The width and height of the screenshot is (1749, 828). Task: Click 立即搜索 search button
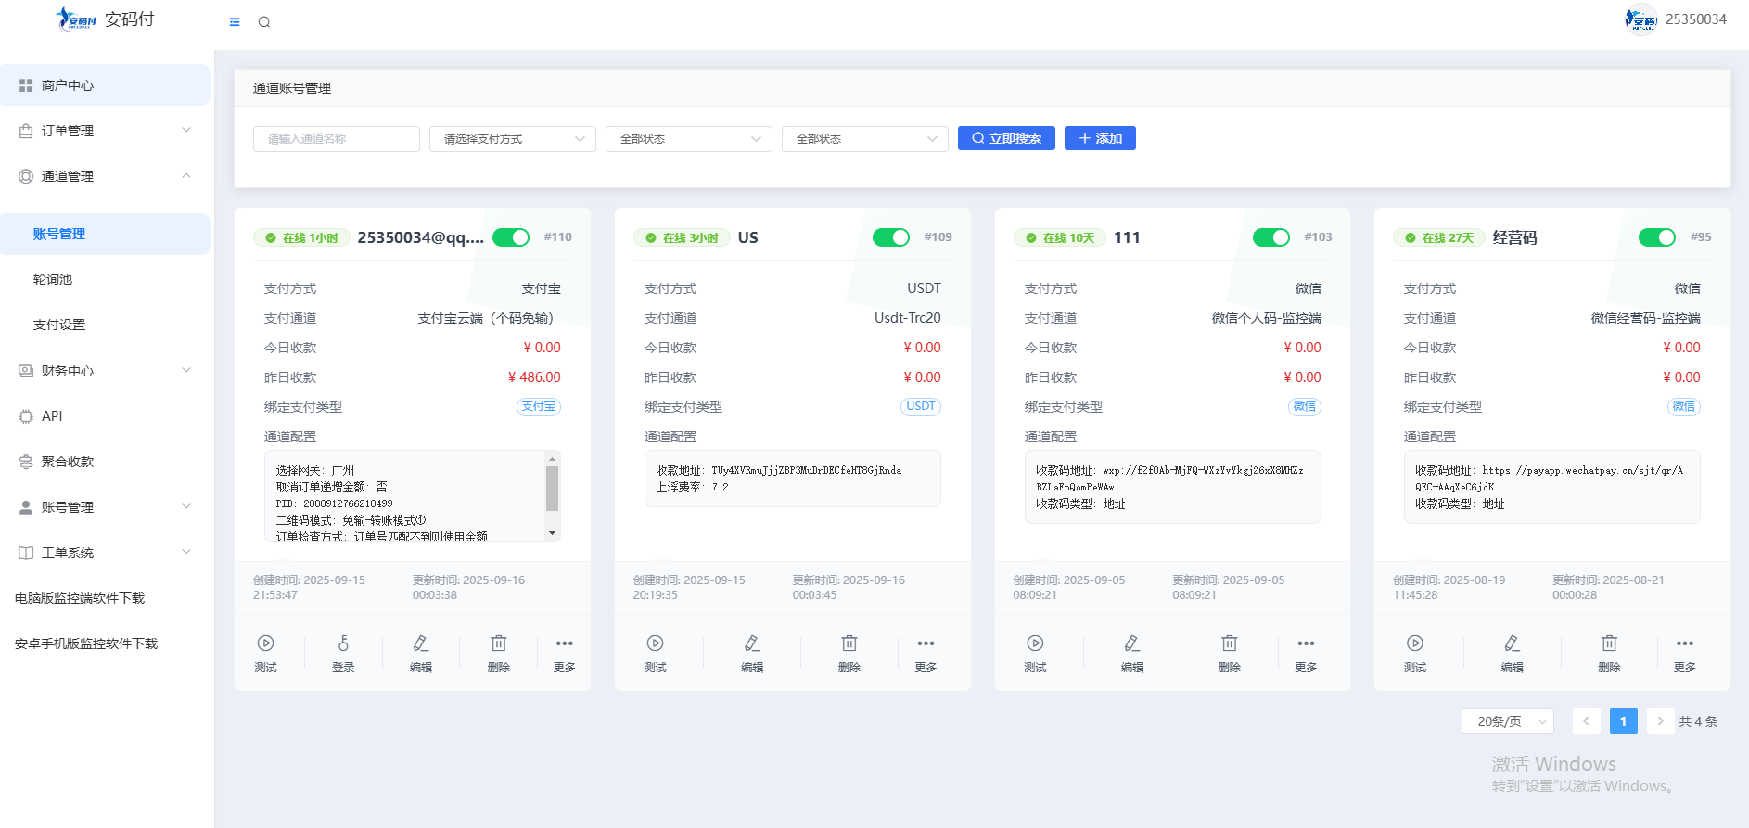1006,138
